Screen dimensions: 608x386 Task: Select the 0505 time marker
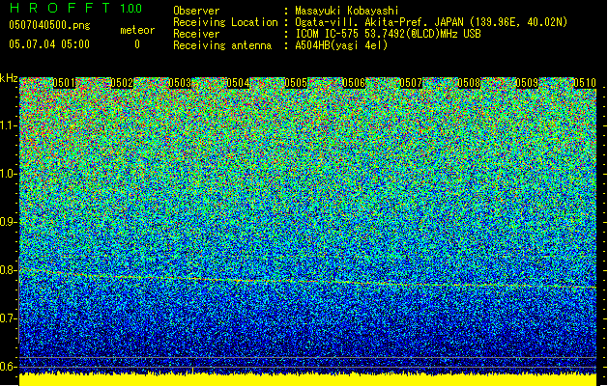(296, 83)
